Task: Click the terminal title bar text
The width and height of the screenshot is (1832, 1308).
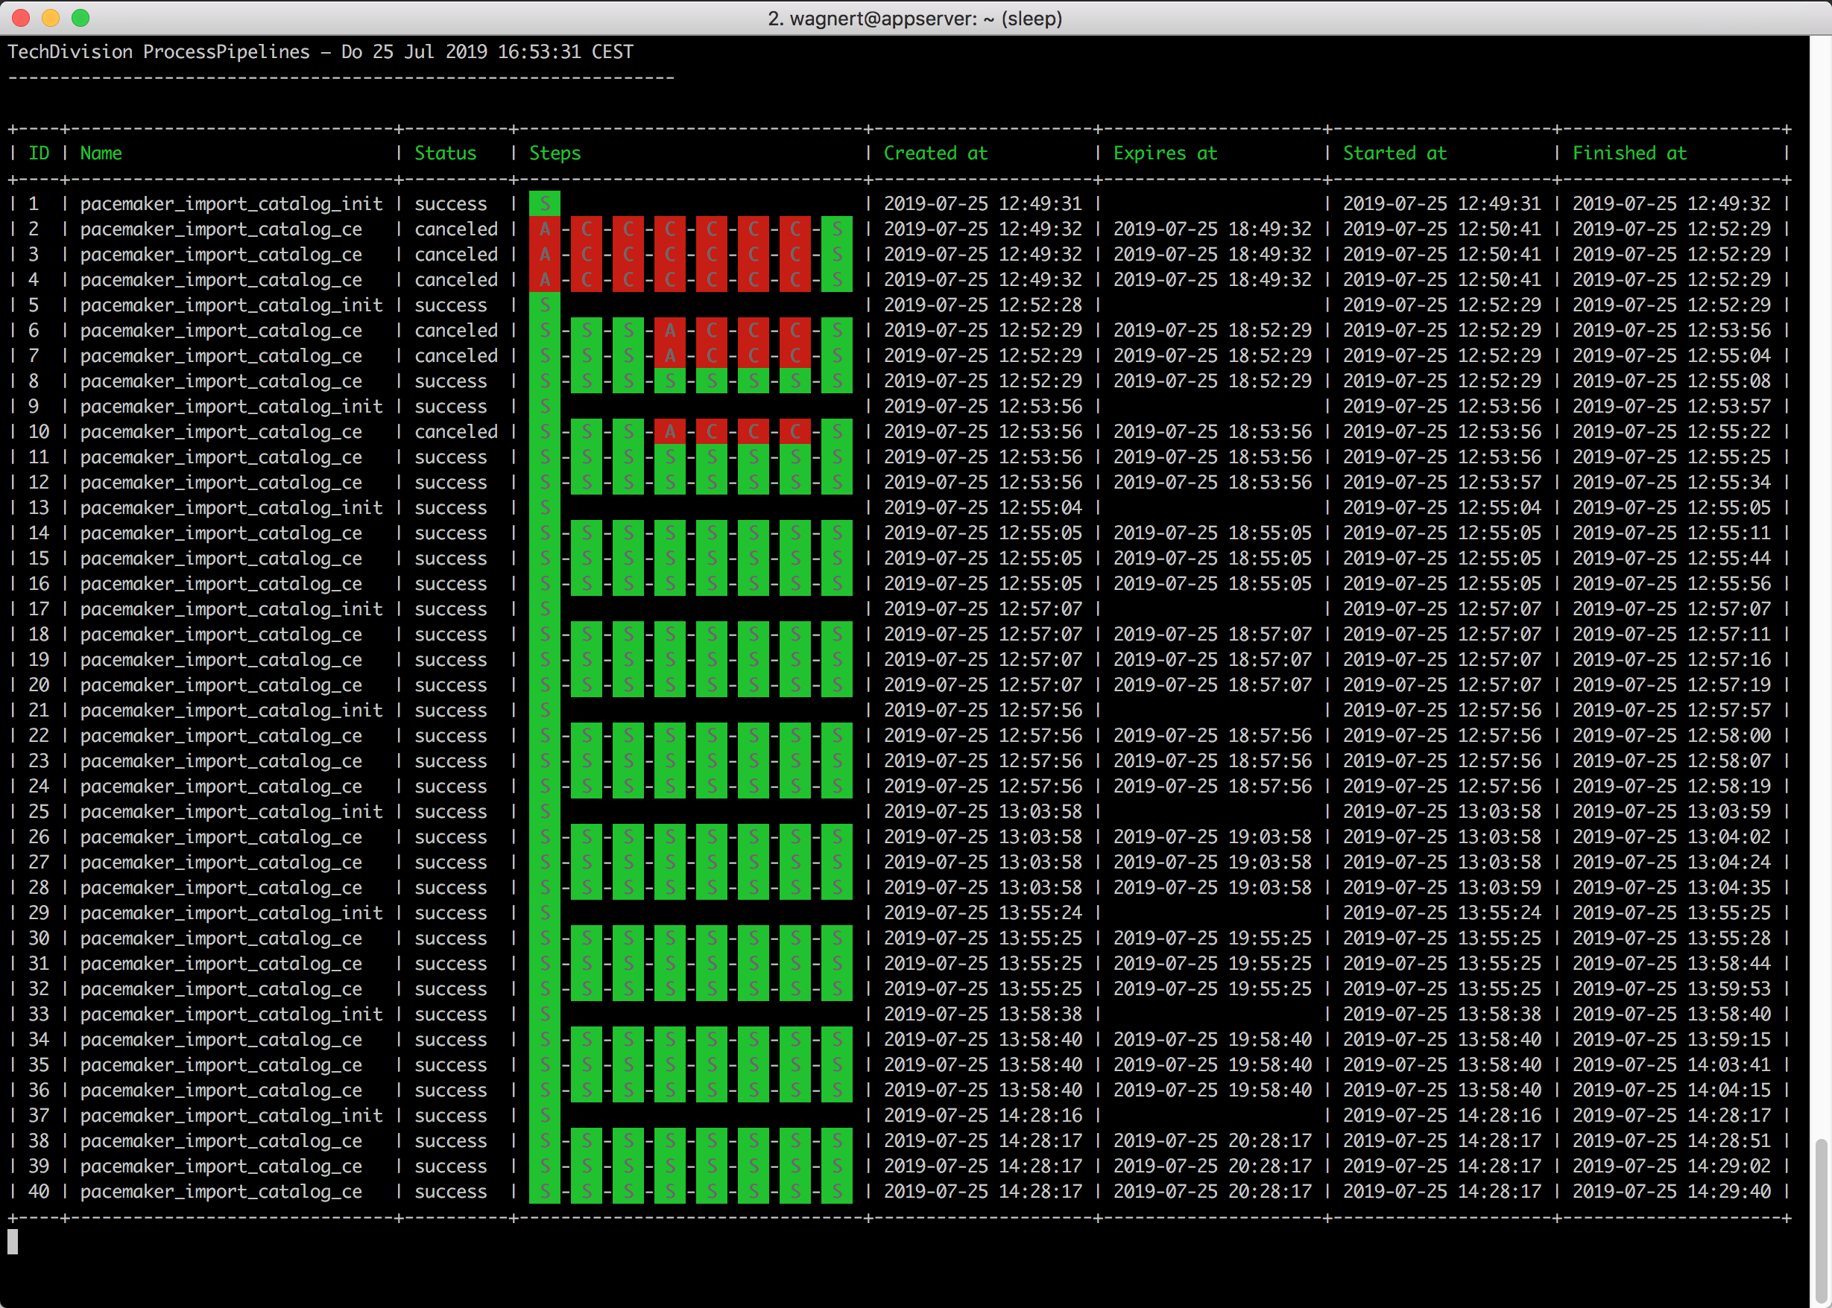Action: click(915, 18)
